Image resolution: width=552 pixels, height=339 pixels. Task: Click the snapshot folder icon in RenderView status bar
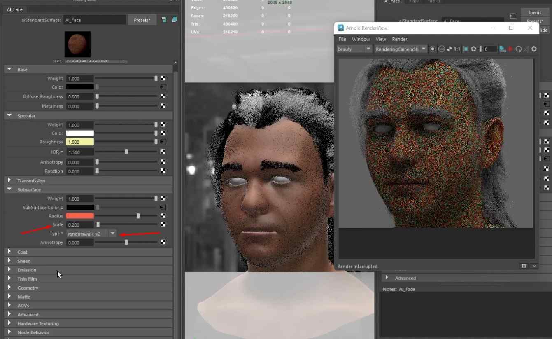coord(524,266)
